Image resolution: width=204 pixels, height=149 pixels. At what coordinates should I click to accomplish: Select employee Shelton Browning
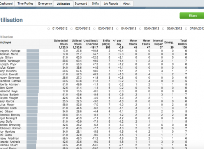click(x=10, y=125)
